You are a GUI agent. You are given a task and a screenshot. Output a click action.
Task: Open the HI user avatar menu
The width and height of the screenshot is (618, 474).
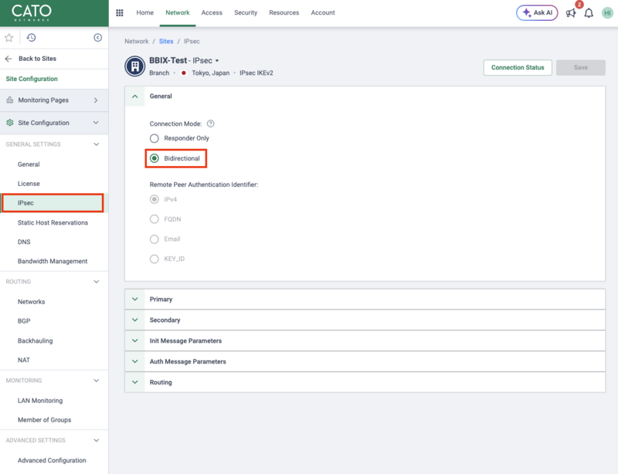[607, 13]
